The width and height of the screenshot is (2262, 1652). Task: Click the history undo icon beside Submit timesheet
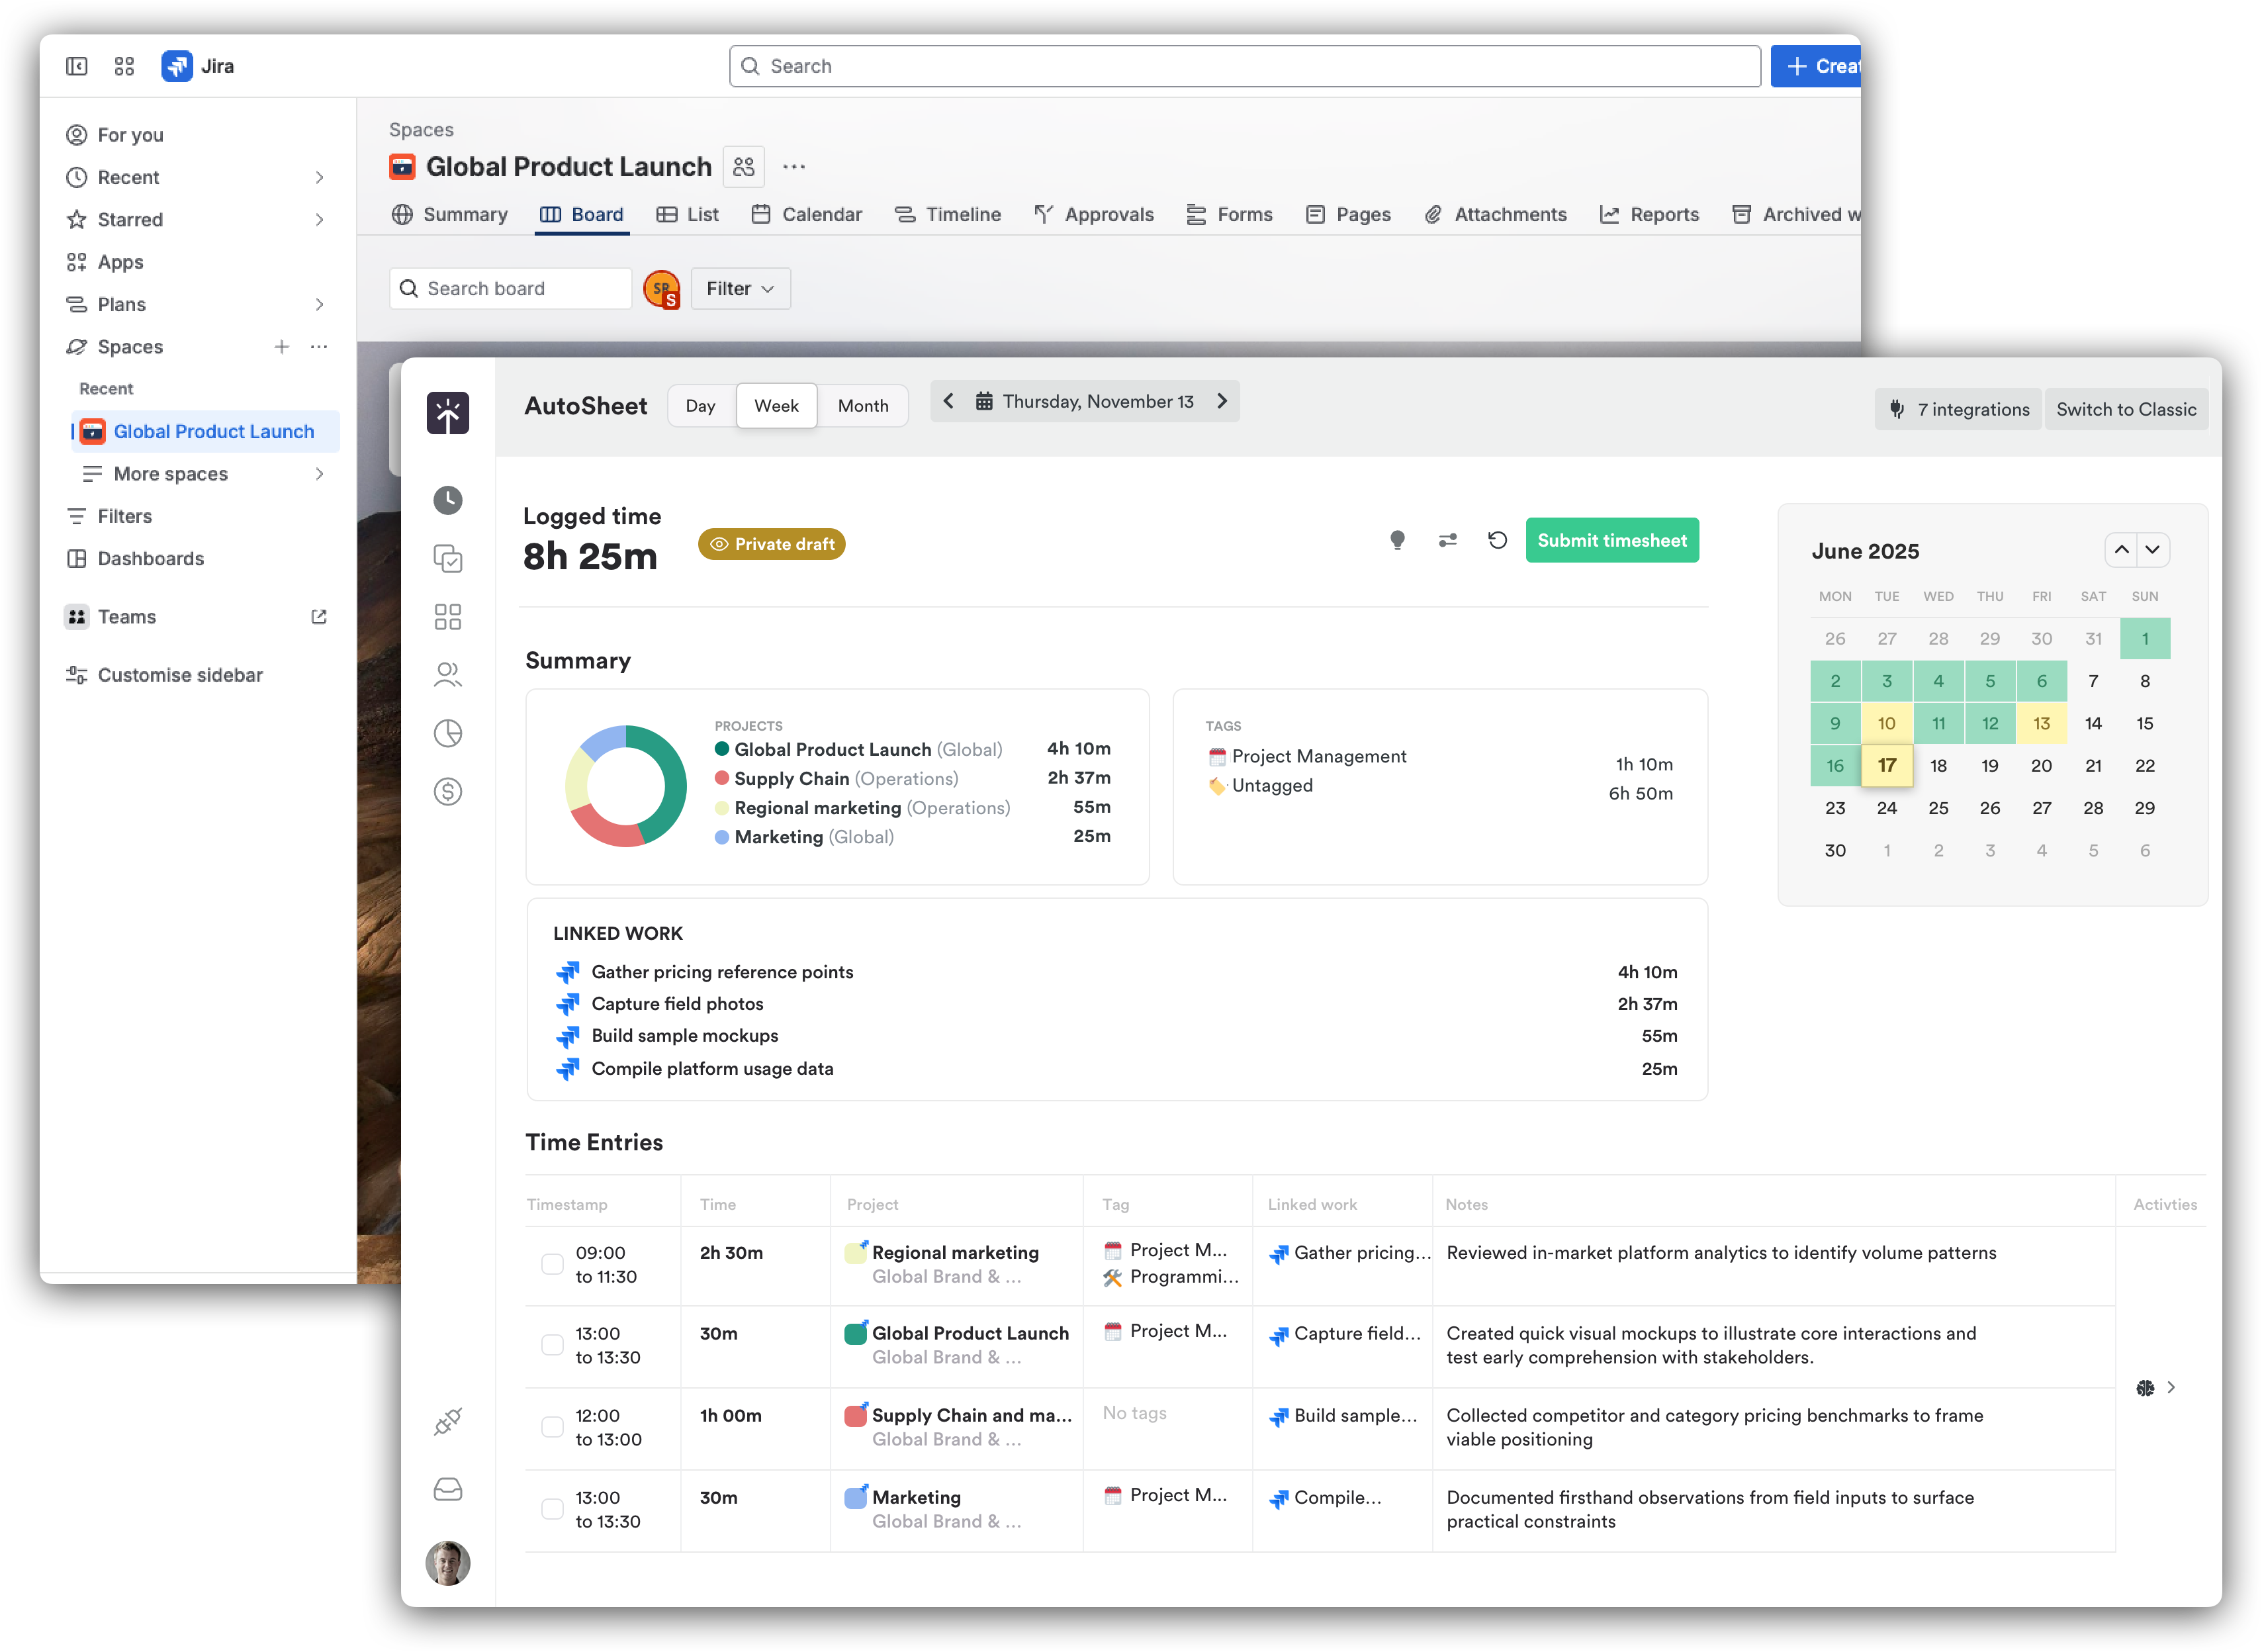click(1497, 540)
